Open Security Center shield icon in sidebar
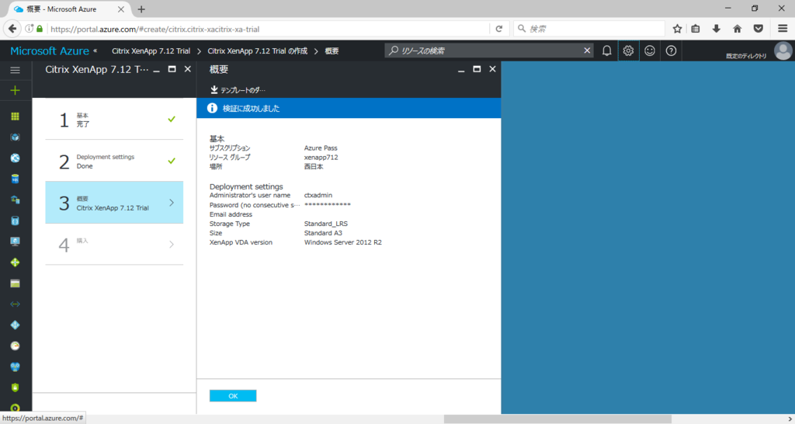The image size is (795, 424). [x=16, y=388]
